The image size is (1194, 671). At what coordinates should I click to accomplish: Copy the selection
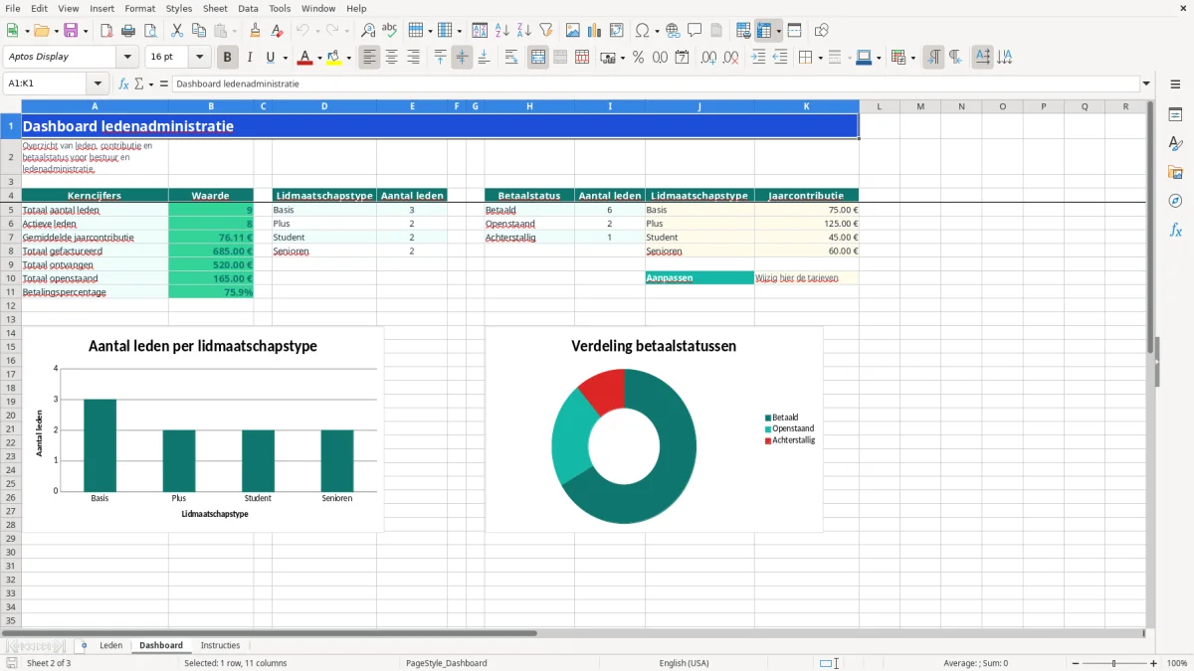pyautogui.click(x=199, y=31)
